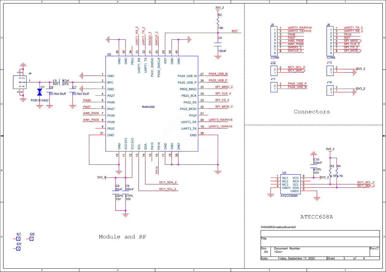Screen dimensions: 386x272
Task: Click the J14 two-pin header
Action: pos(330,90)
